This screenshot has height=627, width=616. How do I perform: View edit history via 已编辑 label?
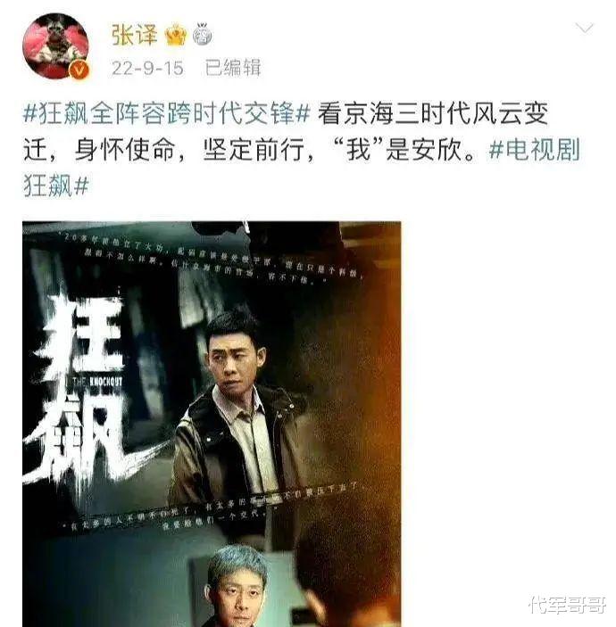tap(233, 67)
